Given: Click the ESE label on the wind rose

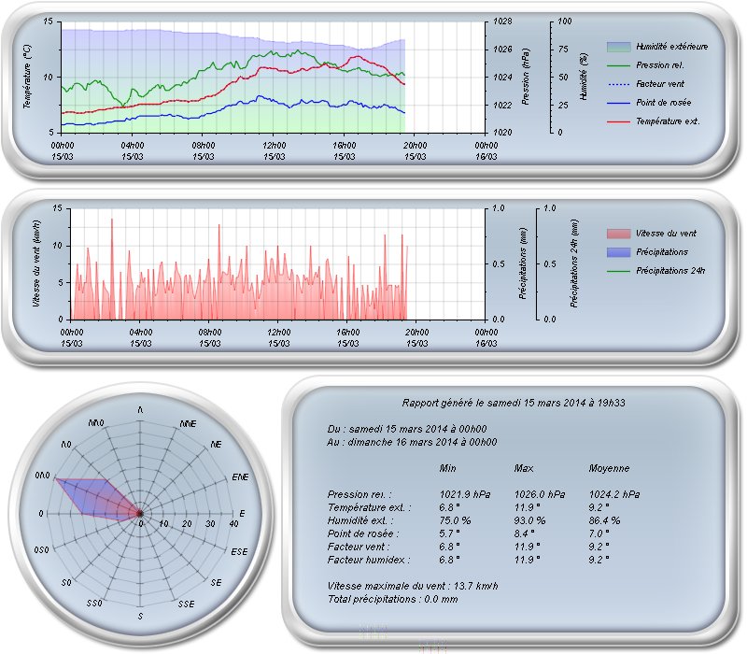Looking at the screenshot, I should 239,551.
